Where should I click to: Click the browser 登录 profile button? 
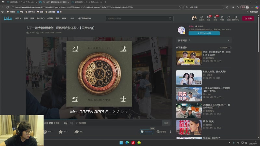245,7
